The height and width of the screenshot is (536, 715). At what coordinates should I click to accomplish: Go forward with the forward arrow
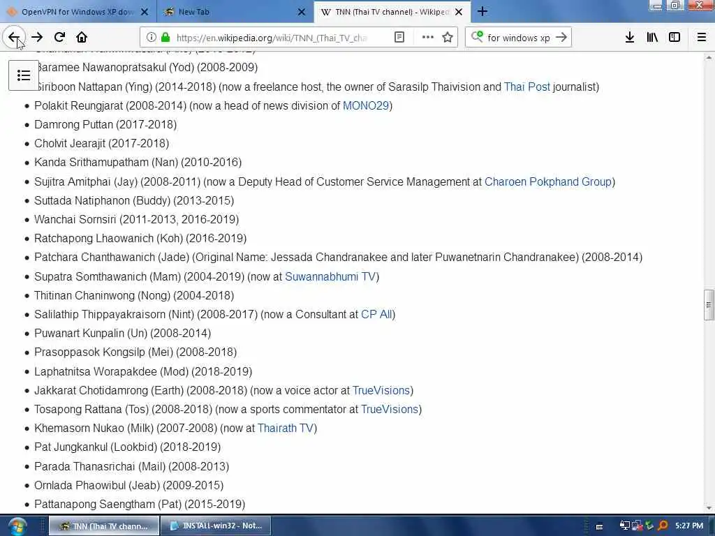click(x=38, y=38)
